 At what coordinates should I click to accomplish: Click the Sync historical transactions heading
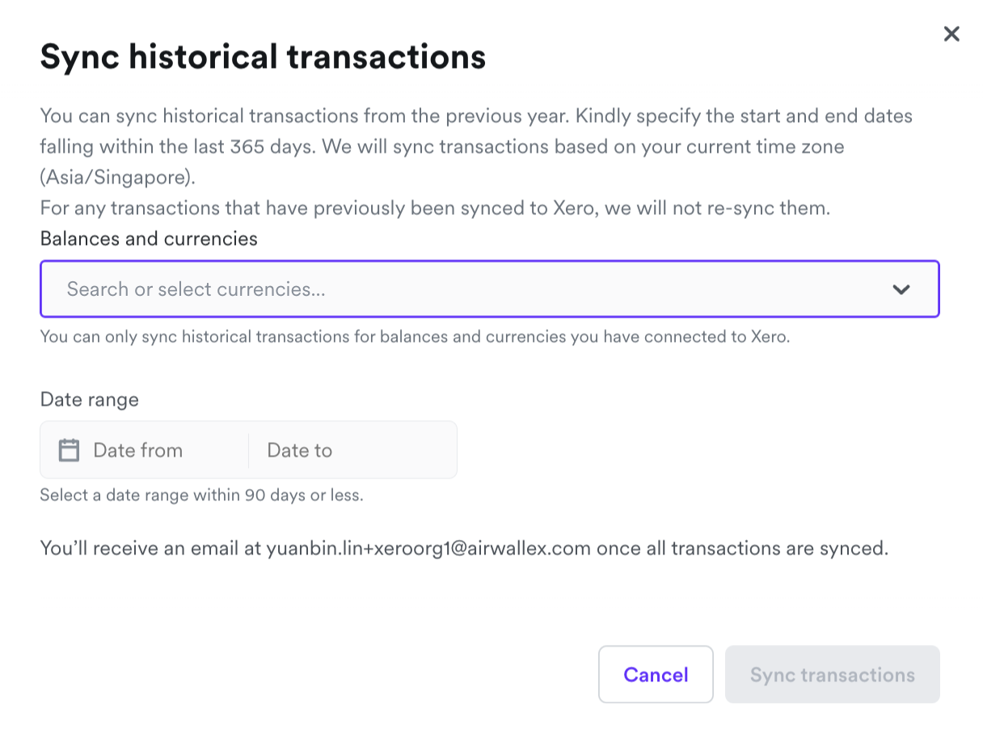tap(263, 57)
